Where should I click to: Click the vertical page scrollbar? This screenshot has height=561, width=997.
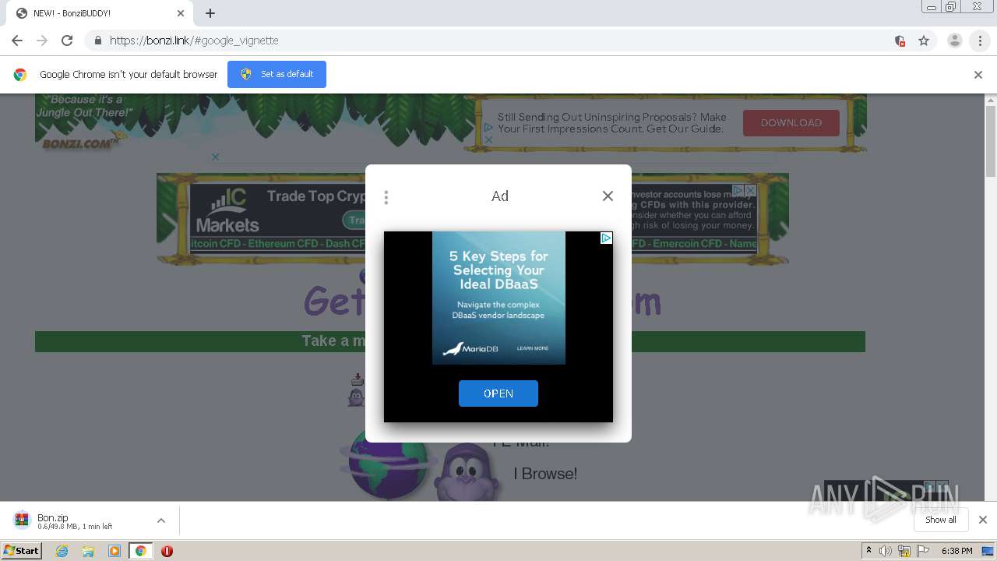[x=991, y=140]
